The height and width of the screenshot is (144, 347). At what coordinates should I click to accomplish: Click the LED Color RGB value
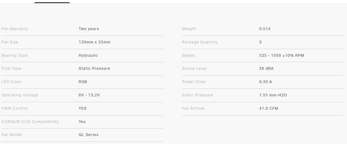[83, 82]
